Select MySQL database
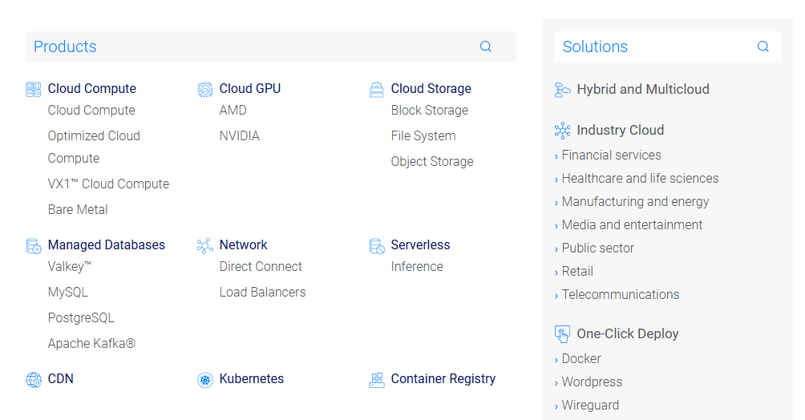This screenshot has width=805, height=420. click(x=68, y=292)
